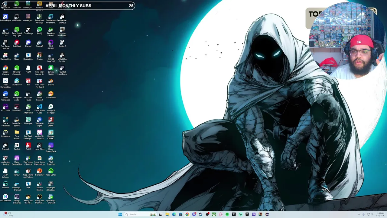
Task: Open File Explorer from the taskbar
Action: (167, 214)
